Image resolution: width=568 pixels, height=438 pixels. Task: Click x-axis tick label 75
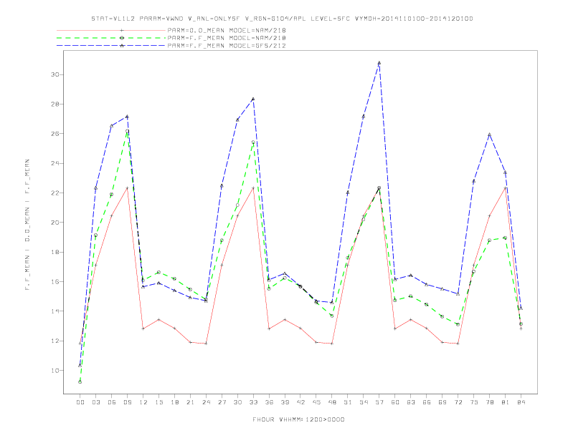[473, 402]
